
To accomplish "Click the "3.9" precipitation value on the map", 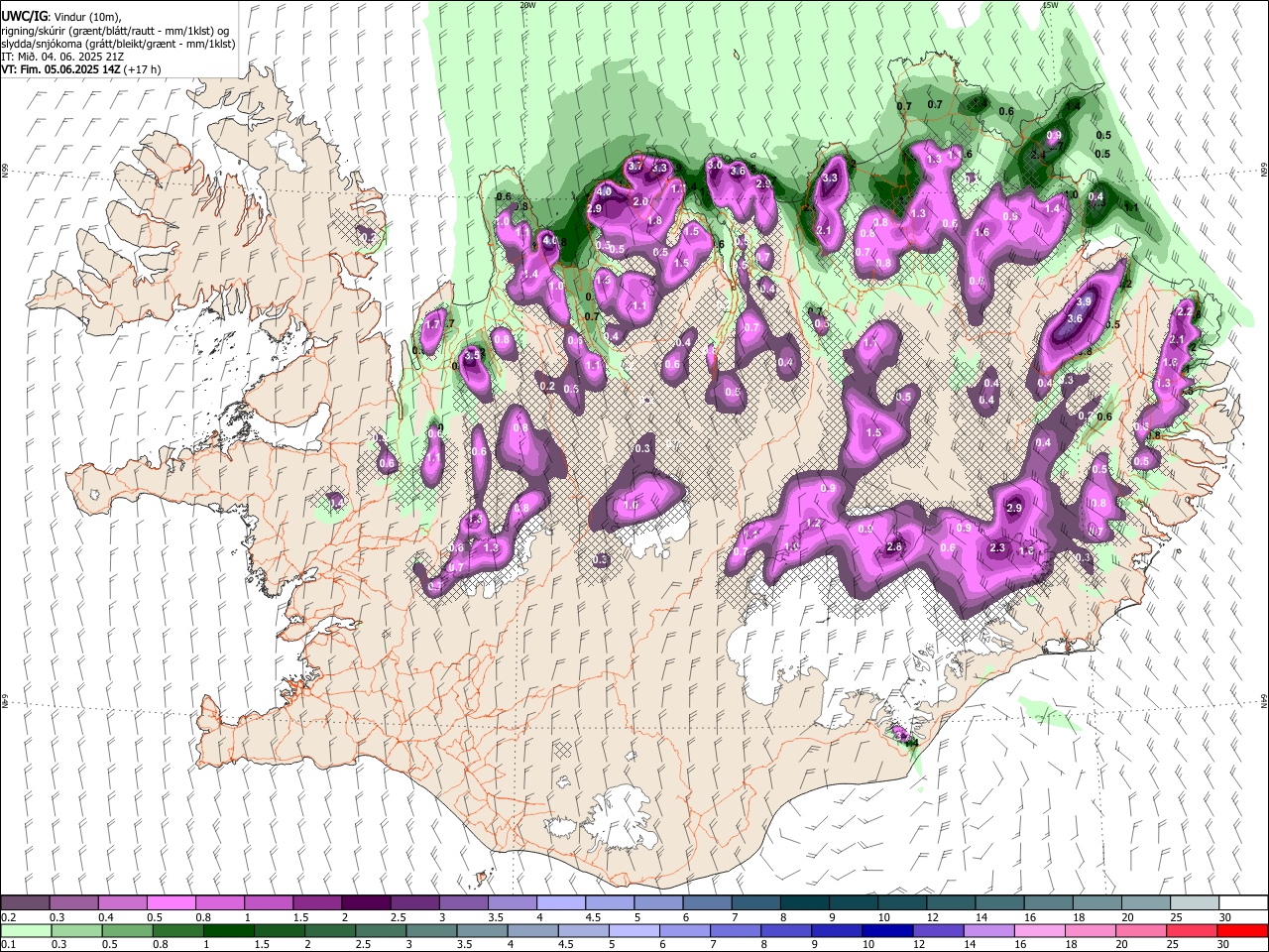I will click(x=1084, y=301).
